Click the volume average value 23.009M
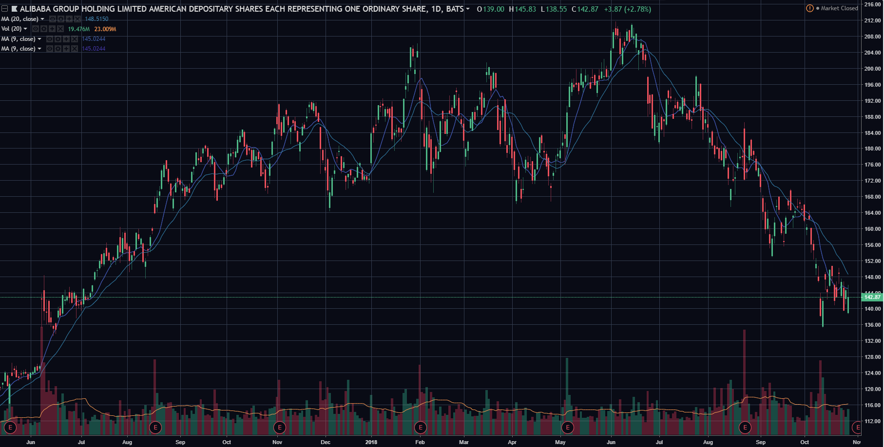 105,29
